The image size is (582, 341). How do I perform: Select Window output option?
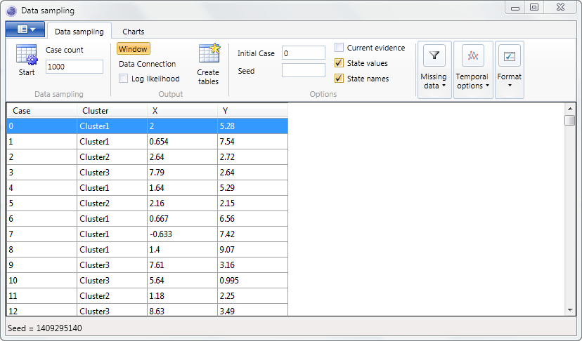(133, 49)
